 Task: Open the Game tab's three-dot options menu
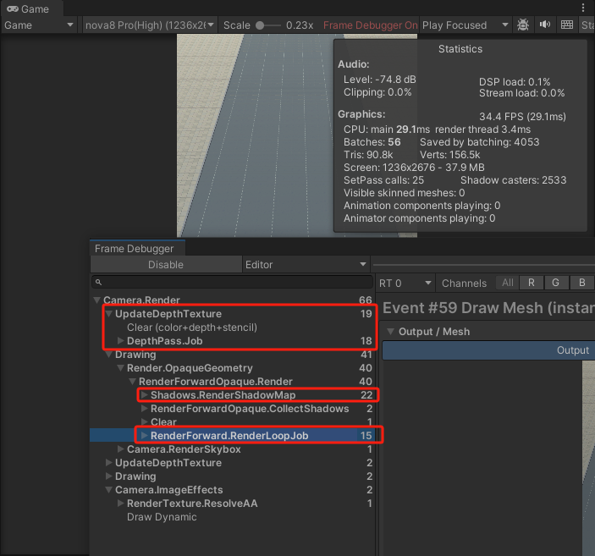pyautogui.click(x=583, y=8)
